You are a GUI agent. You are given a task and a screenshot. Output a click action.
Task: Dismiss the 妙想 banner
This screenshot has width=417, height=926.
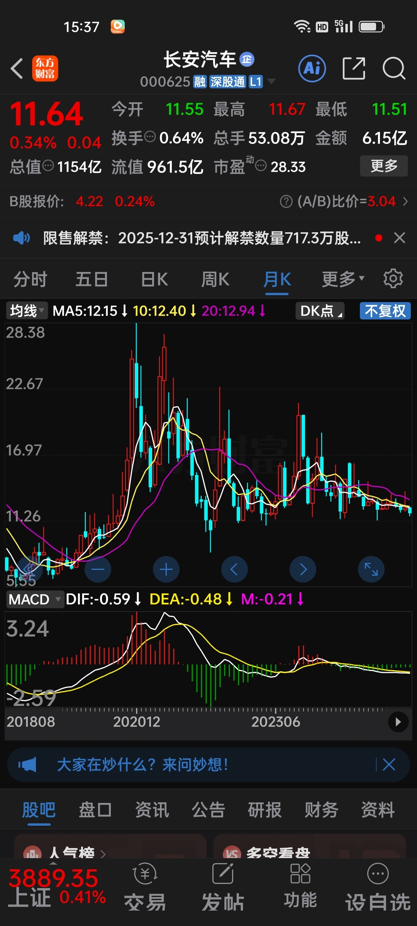[389, 764]
